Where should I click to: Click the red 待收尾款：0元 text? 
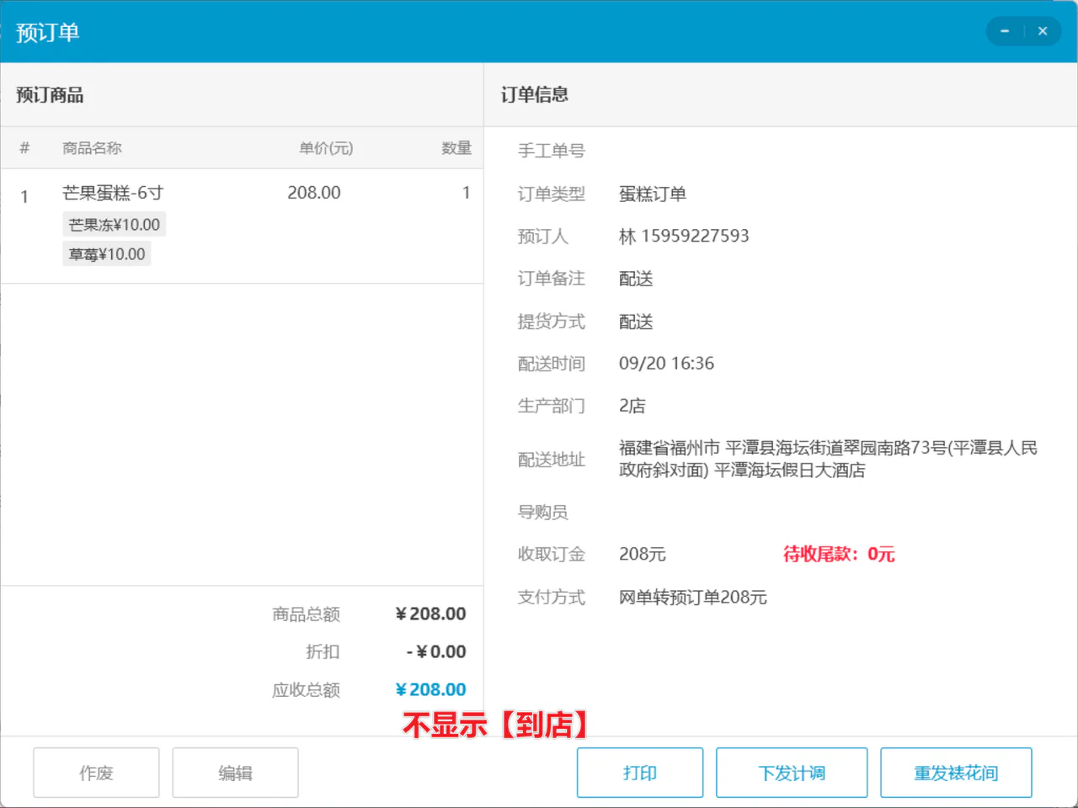click(x=839, y=554)
